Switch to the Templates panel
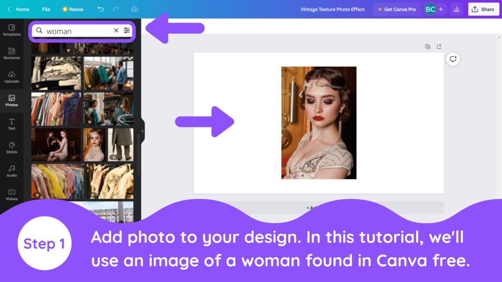The image size is (502, 282). (x=11, y=30)
